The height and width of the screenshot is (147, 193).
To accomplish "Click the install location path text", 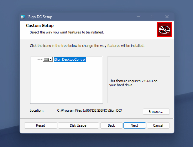I will click(90, 110).
